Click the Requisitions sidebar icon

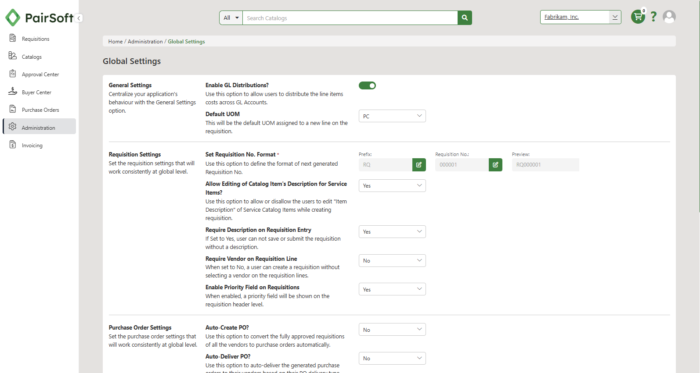[x=13, y=38]
